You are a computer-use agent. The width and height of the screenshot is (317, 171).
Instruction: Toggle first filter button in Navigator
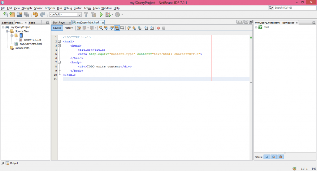(267, 157)
